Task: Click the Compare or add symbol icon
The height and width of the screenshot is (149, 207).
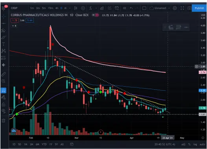Action: pos(83,8)
